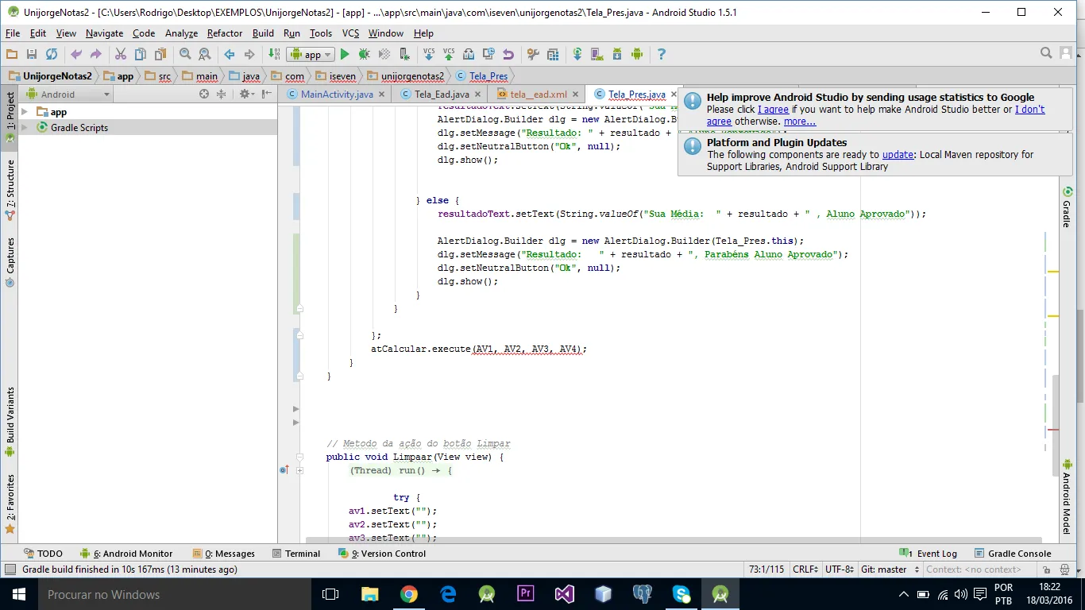Toggle the Gradle side panel
Image resolution: width=1085 pixels, height=610 pixels.
1067,207
